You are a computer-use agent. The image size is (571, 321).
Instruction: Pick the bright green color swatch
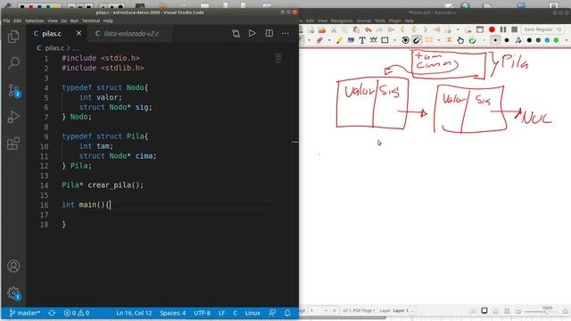coord(556,40)
